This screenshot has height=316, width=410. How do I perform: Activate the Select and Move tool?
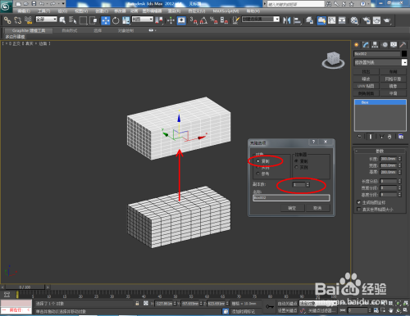click(106, 20)
